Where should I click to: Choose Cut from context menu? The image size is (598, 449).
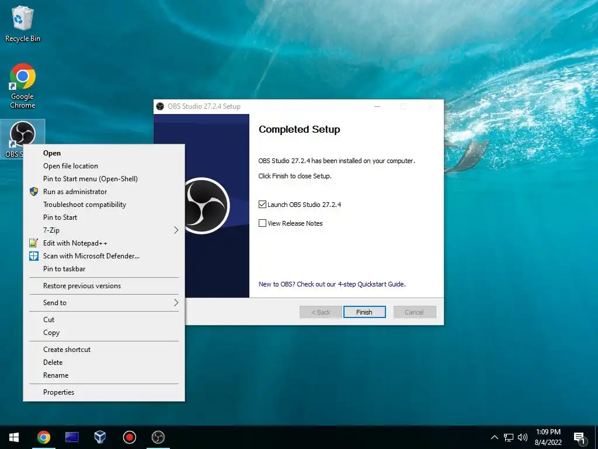pos(104,320)
